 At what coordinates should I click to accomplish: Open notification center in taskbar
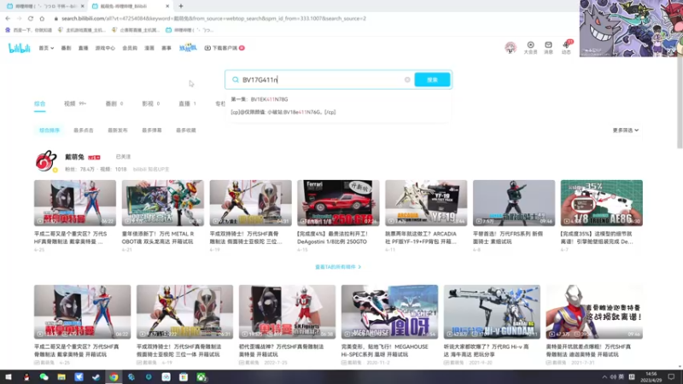(671, 377)
